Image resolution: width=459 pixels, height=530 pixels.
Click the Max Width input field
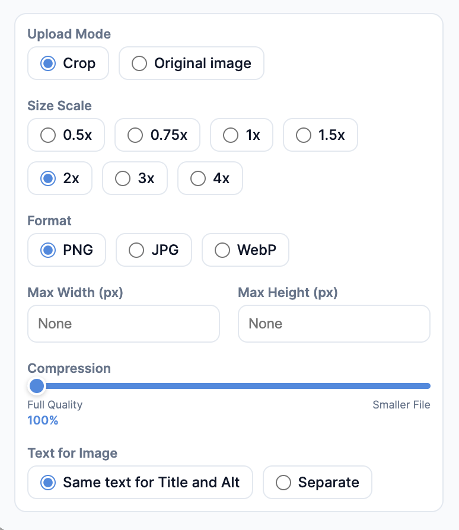coord(123,324)
